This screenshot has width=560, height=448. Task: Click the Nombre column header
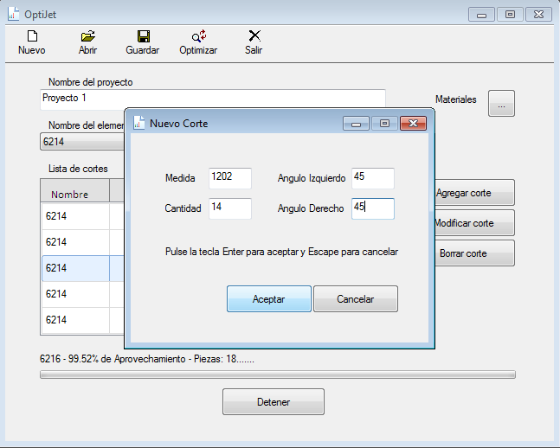click(x=75, y=194)
